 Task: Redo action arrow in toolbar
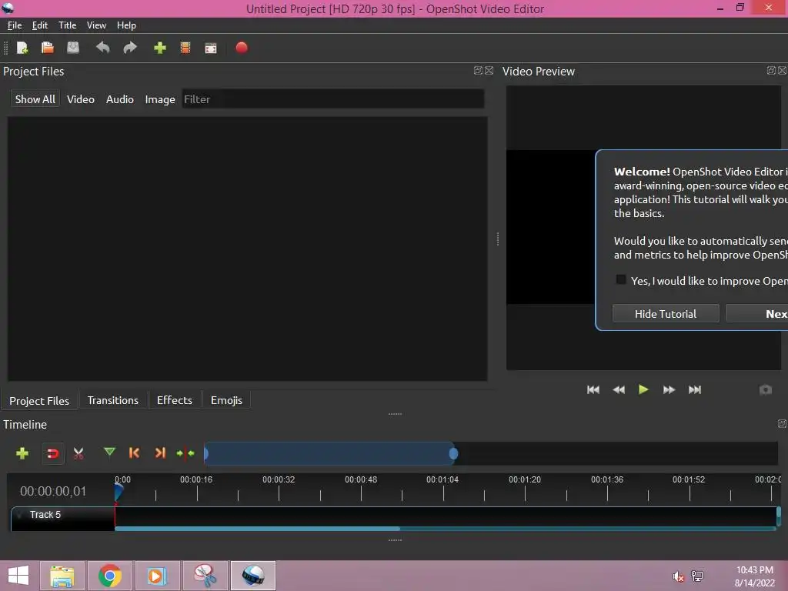[x=130, y=48]
